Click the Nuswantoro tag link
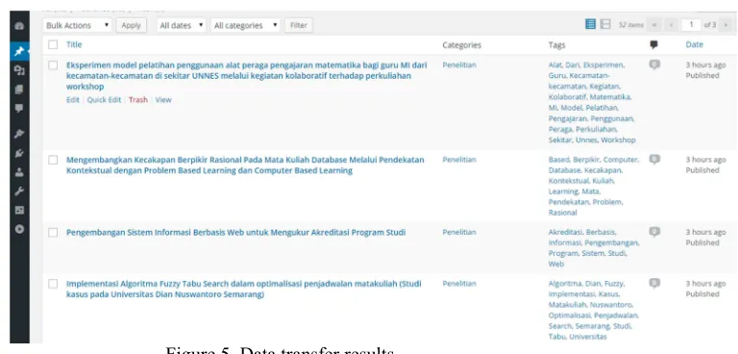Image resolution: width=738 pixels, height=354 pixels. (x=612, y=305)
